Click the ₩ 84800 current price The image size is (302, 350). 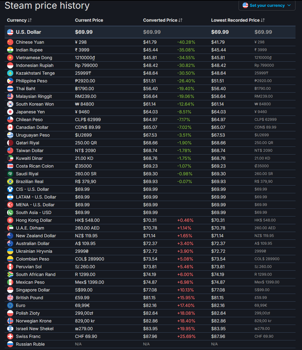click(84, 104)
